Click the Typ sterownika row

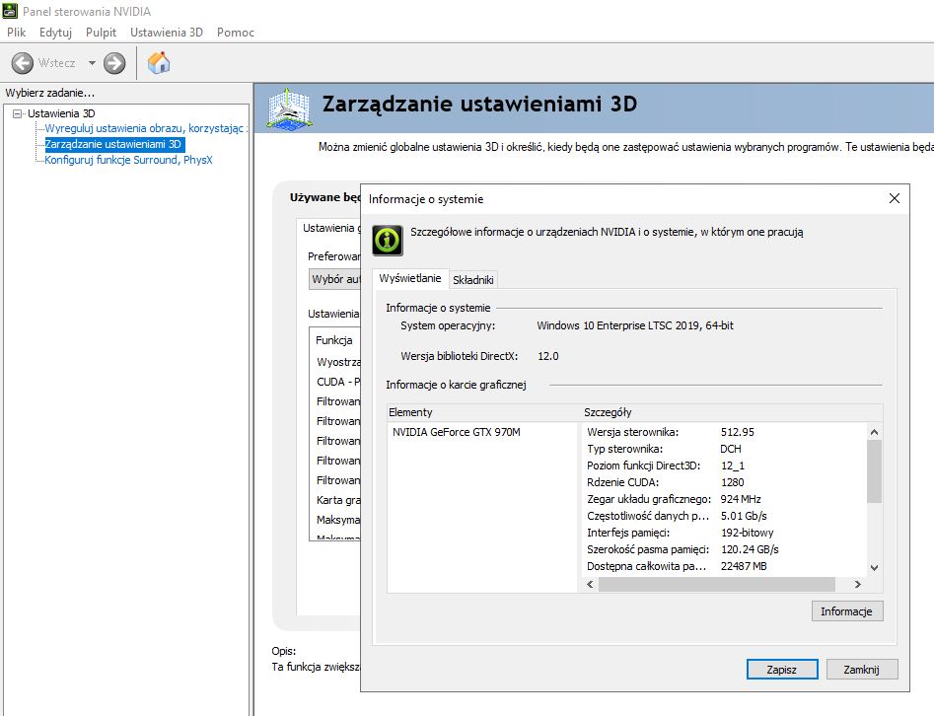[724, 449]
